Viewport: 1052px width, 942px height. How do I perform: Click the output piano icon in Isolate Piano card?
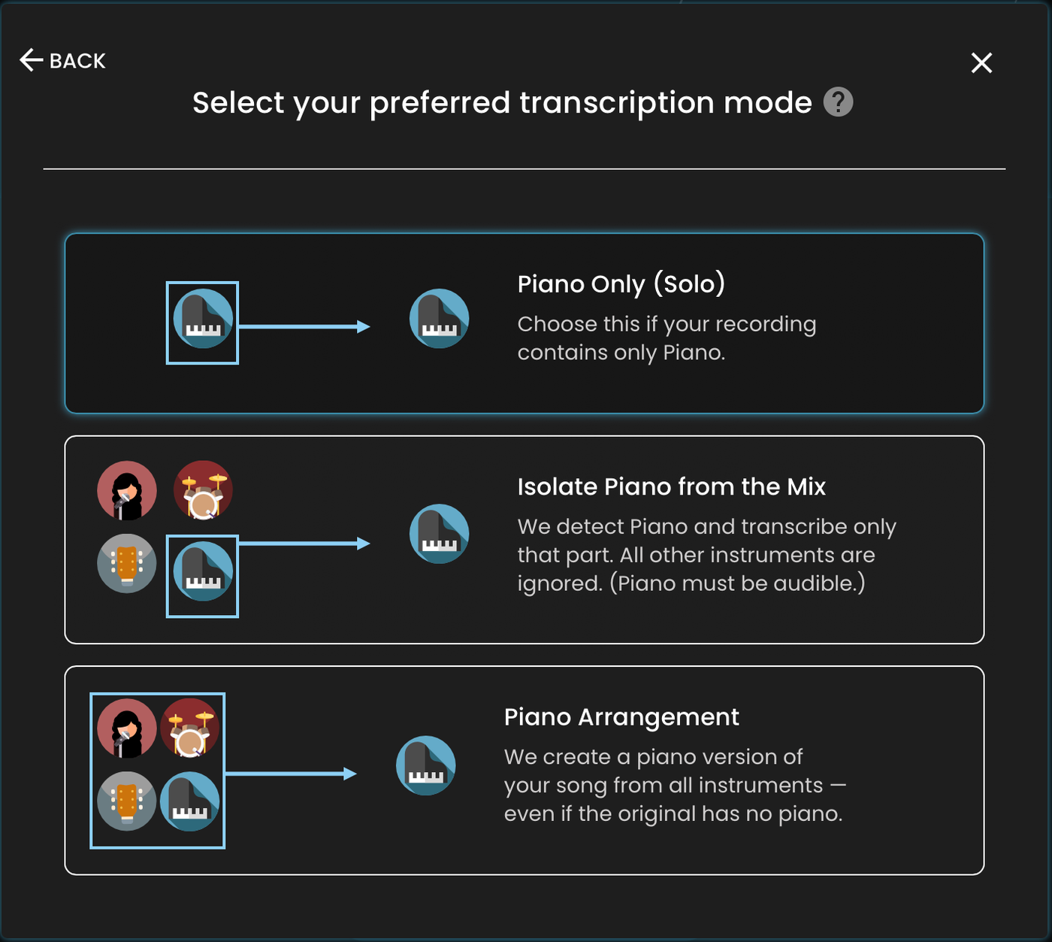tap(440, 534)
